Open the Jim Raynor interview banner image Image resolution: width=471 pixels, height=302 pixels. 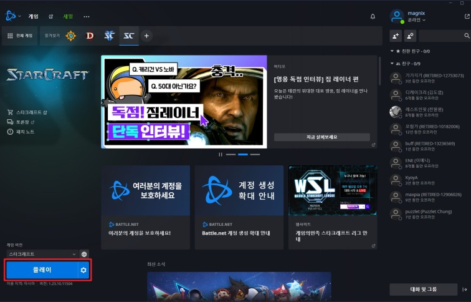(184, 102)
